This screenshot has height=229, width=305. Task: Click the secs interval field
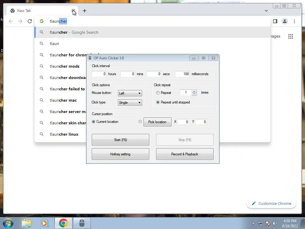click(x=154, y=74)
